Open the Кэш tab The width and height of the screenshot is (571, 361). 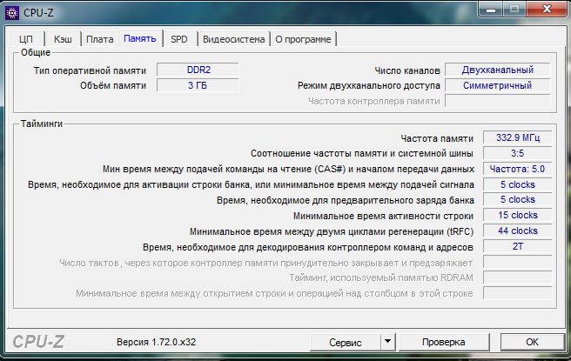63,39
